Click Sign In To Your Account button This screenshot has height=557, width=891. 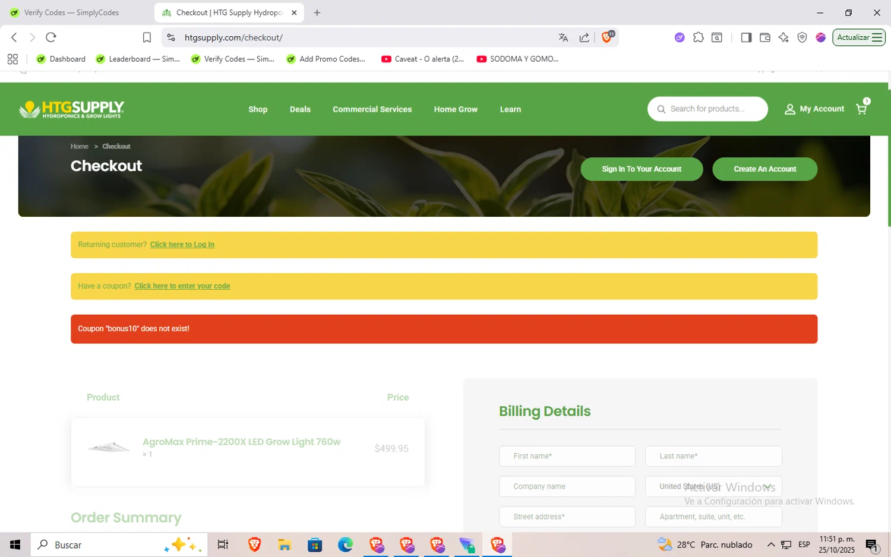642,169
